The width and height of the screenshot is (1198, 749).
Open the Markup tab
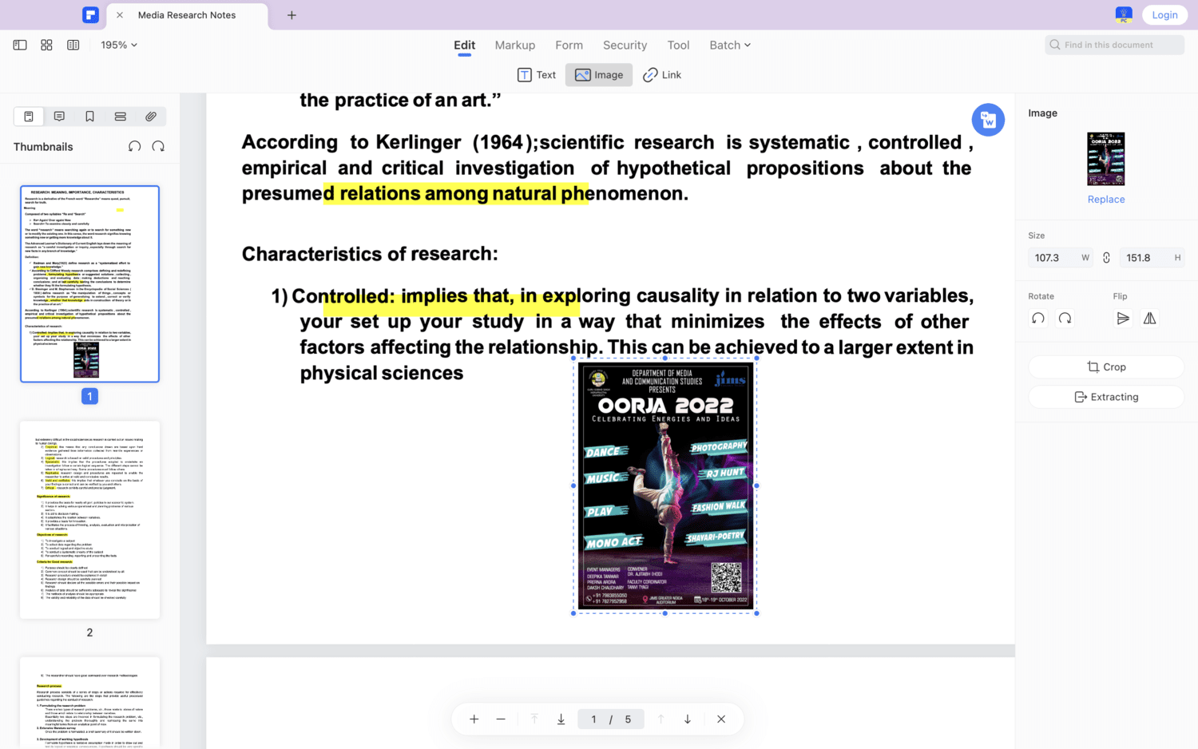pyautogui.click(x=514, y=46)
